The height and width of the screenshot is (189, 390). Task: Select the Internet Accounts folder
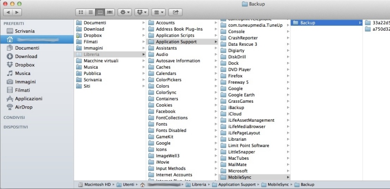[x=182, y=175]
